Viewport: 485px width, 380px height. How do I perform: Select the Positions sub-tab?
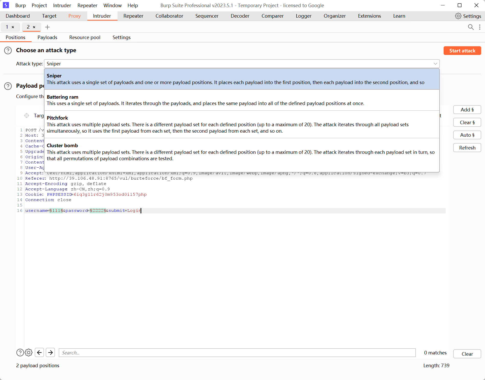click(x=16, y=37)
